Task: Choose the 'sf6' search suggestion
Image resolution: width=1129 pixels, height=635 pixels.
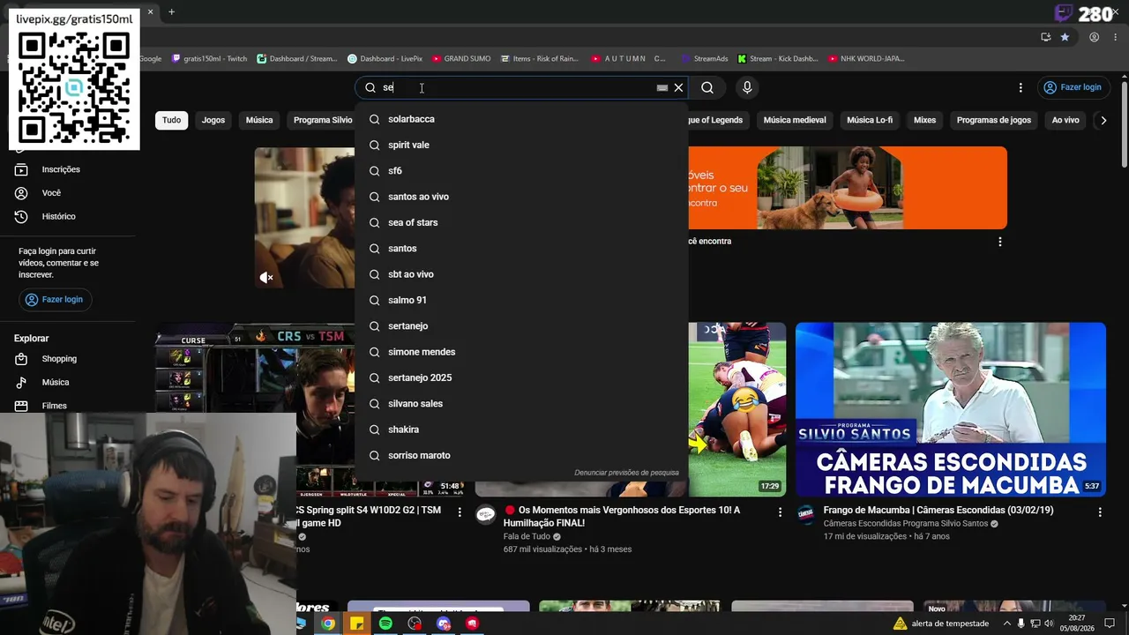Action: 521,171
